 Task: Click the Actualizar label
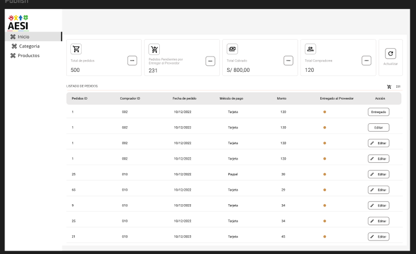[390, 64]
